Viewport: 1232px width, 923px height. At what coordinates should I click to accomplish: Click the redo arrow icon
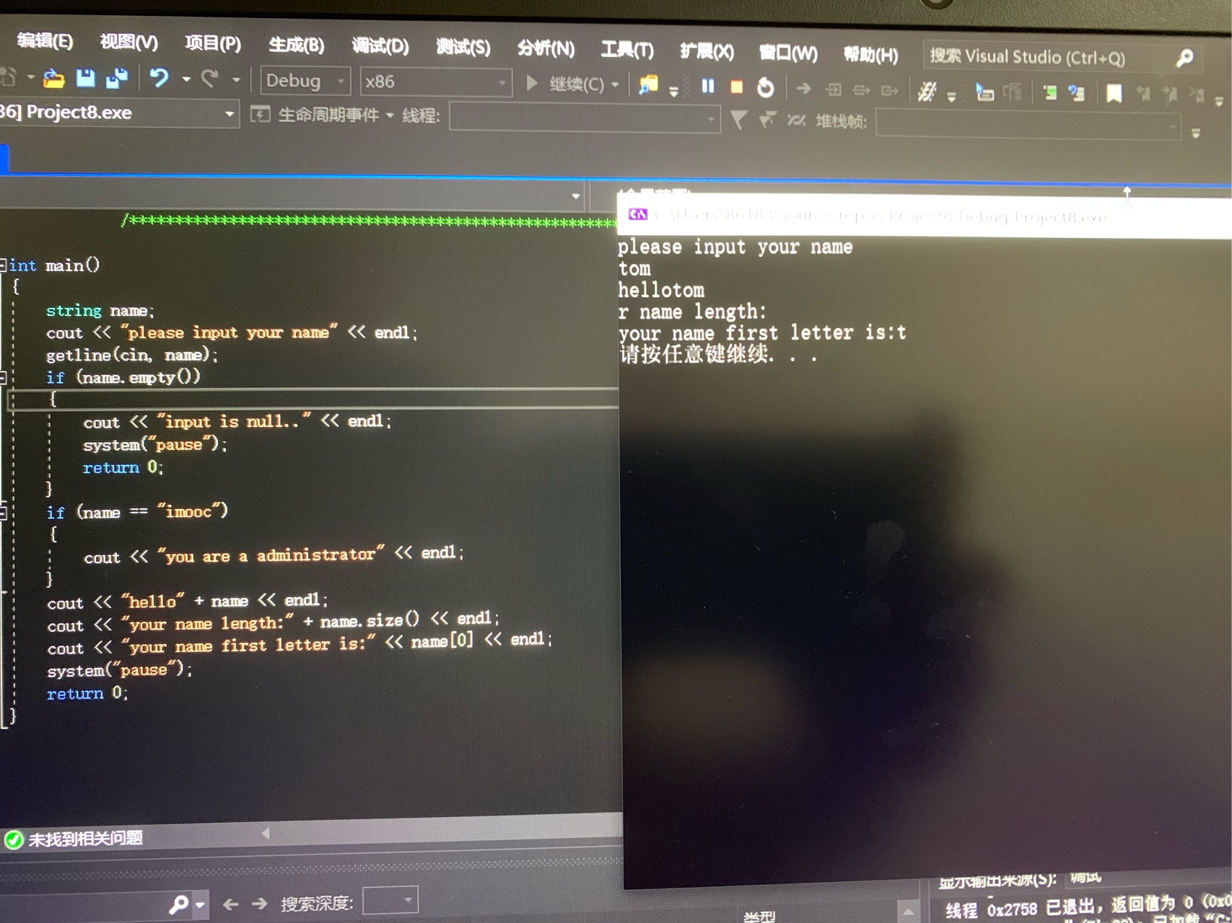click(209, 78)
